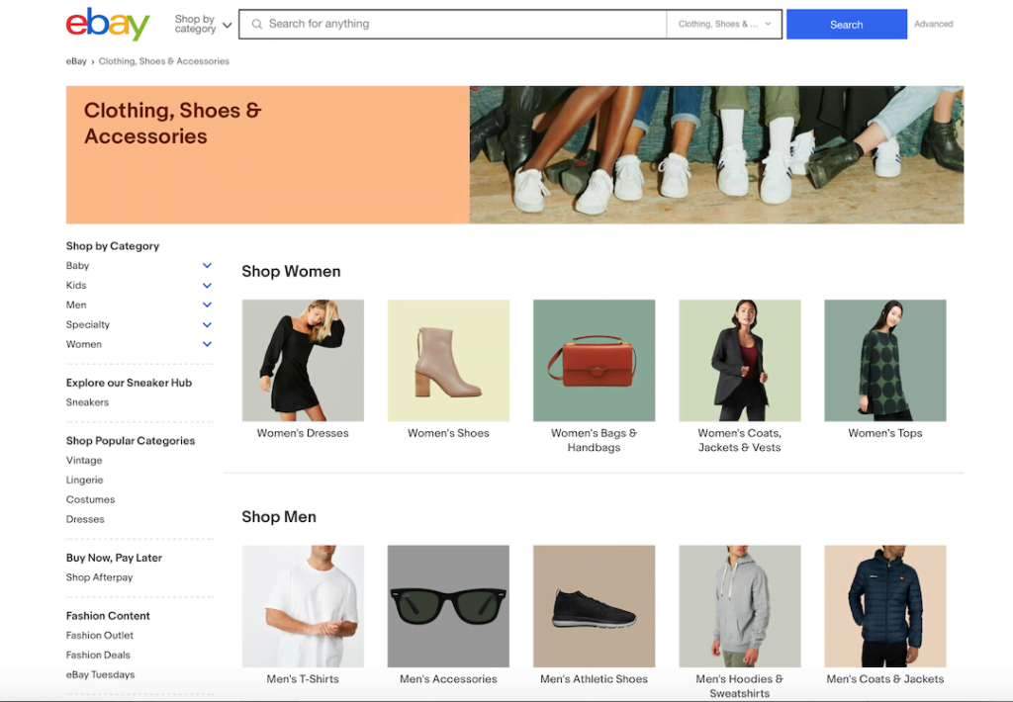Expand the Kids category chevron
1013x702 pixels.
pos(207,286)
